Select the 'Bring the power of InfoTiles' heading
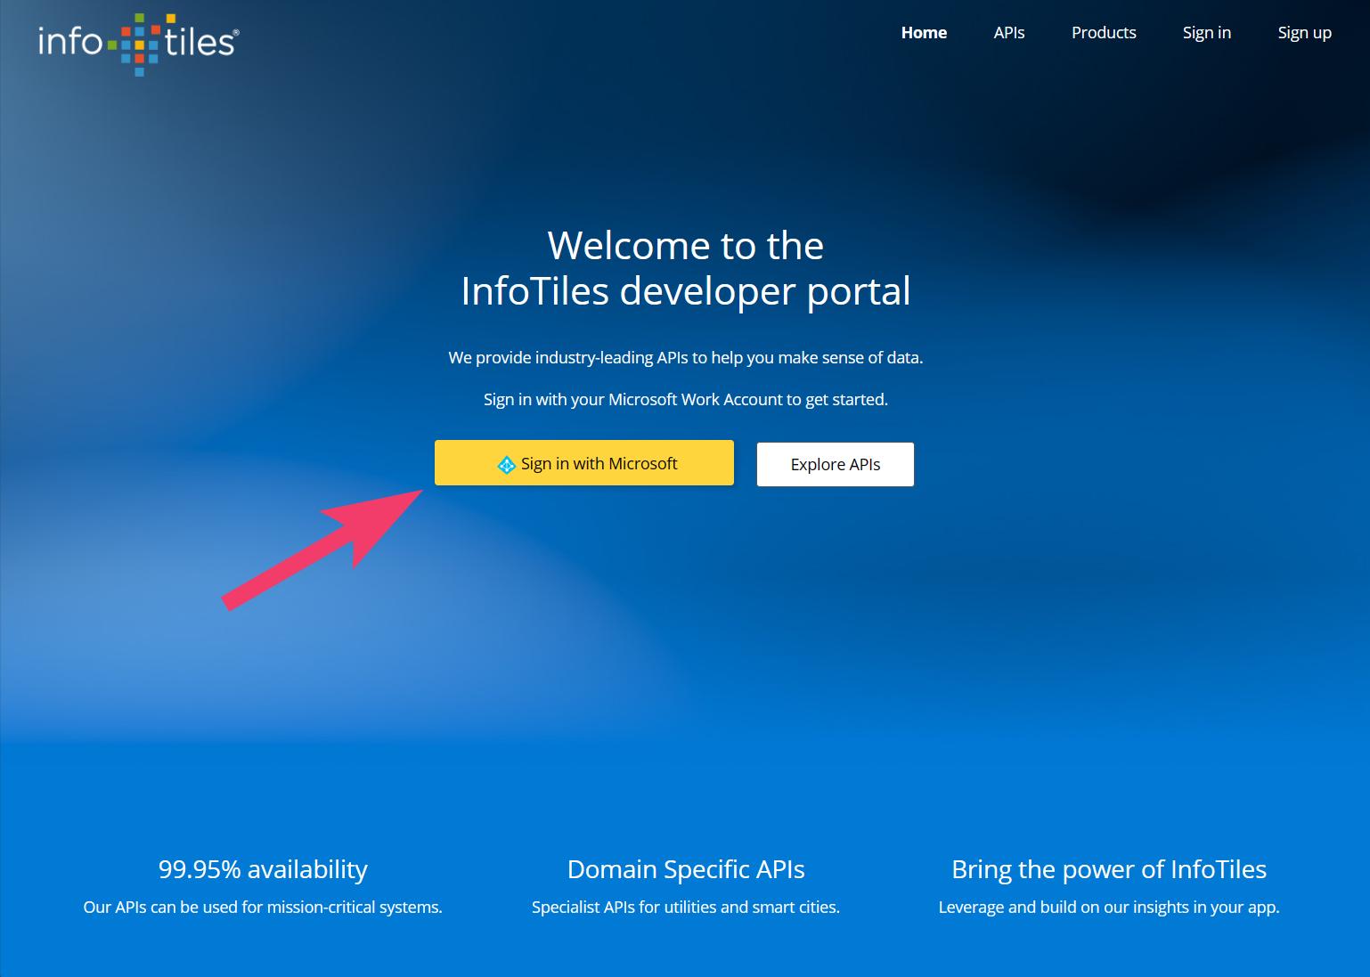Viewport: 1370px width, 977px height. 1108,869
